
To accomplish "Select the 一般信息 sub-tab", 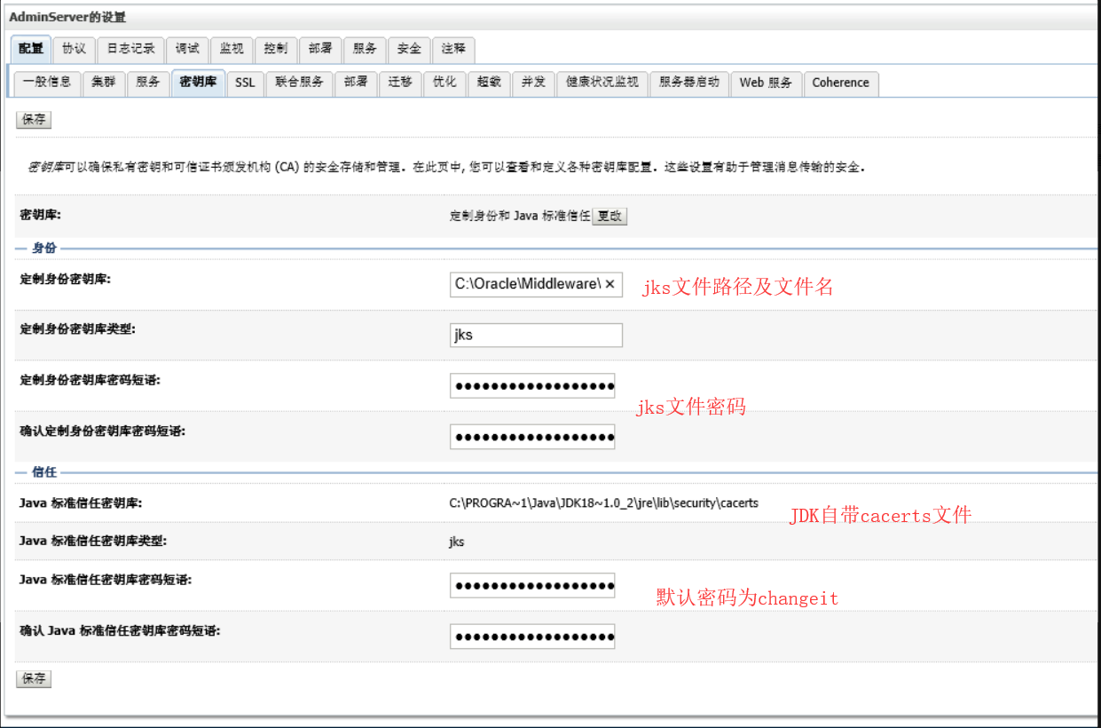I will tap(47, 83).
